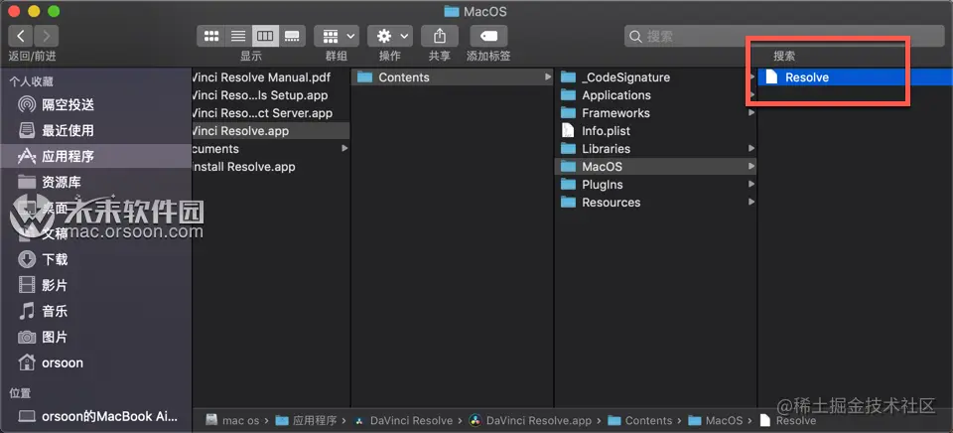The height and width of the screenshot is (433, 953).
Task: Select the cuments folder row
Action: click(x=271, y=149)
